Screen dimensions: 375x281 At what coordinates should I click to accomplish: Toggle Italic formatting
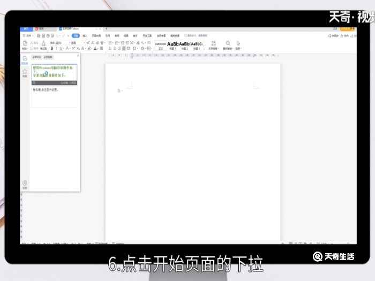pyautogui.click(x=56, y=48)
